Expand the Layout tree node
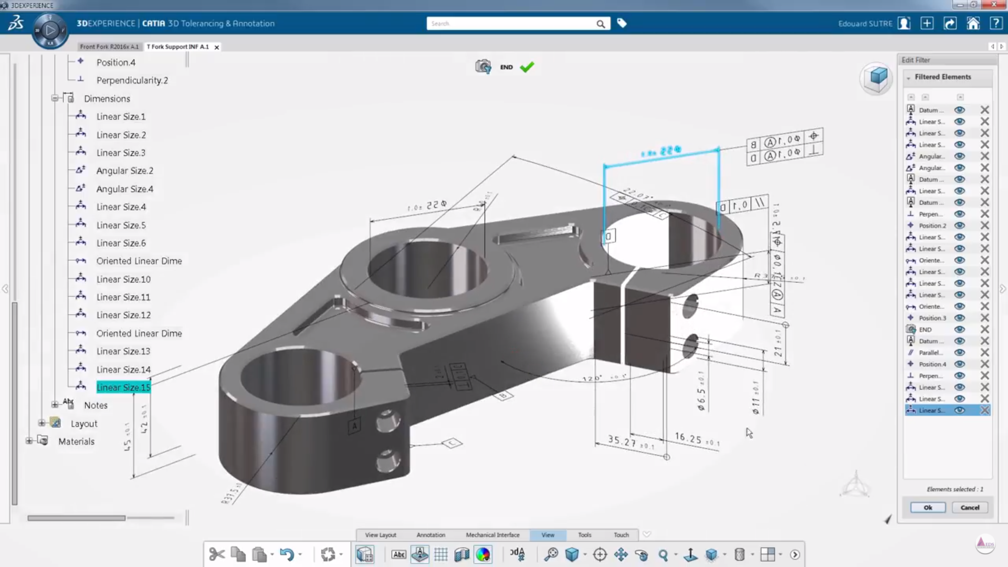1008x567 pixels. click(x=41, y=423)
